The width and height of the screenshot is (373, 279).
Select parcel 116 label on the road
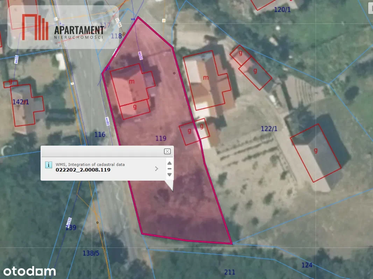click(x=100, y=134)
